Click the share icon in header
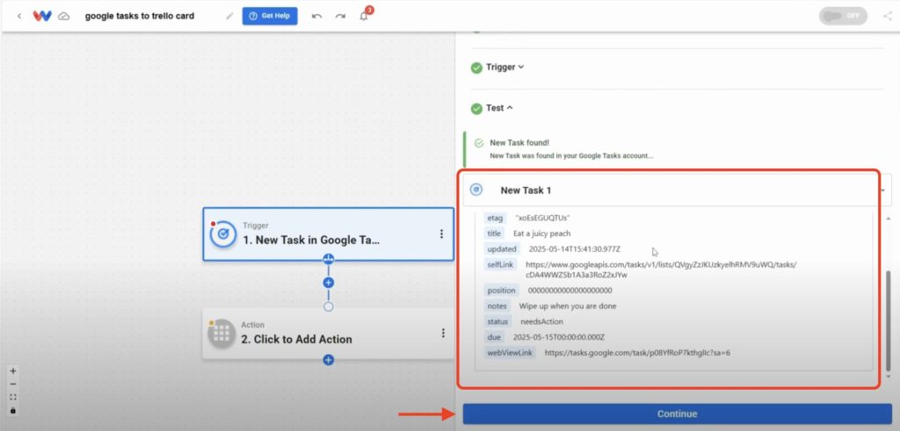This screenshot has height=431, width=900. pos(887,16)
